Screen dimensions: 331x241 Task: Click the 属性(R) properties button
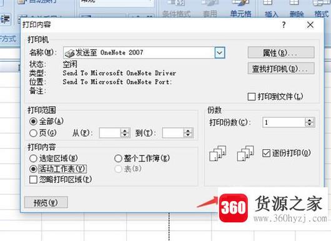tap(281, 52)
